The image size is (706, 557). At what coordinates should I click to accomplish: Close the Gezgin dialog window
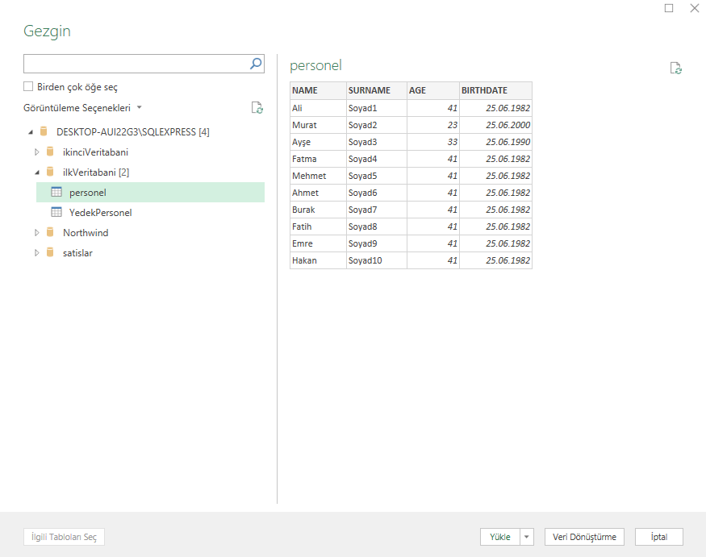point(695,8)
